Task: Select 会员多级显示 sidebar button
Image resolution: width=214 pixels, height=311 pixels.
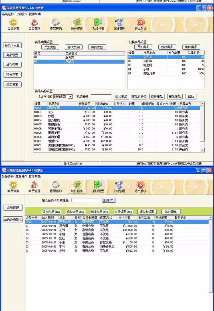Action: tap(13, 219)
